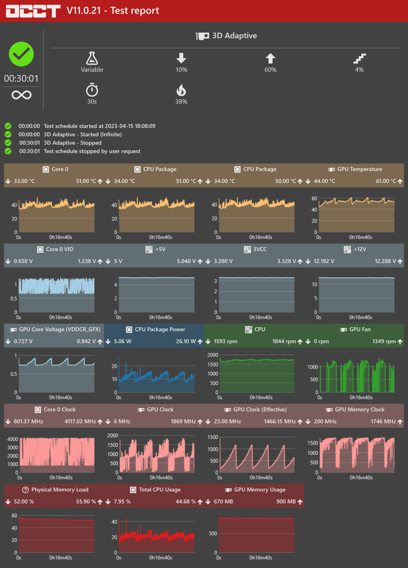Click the GPU Memory Usage graph

[257, 535]
